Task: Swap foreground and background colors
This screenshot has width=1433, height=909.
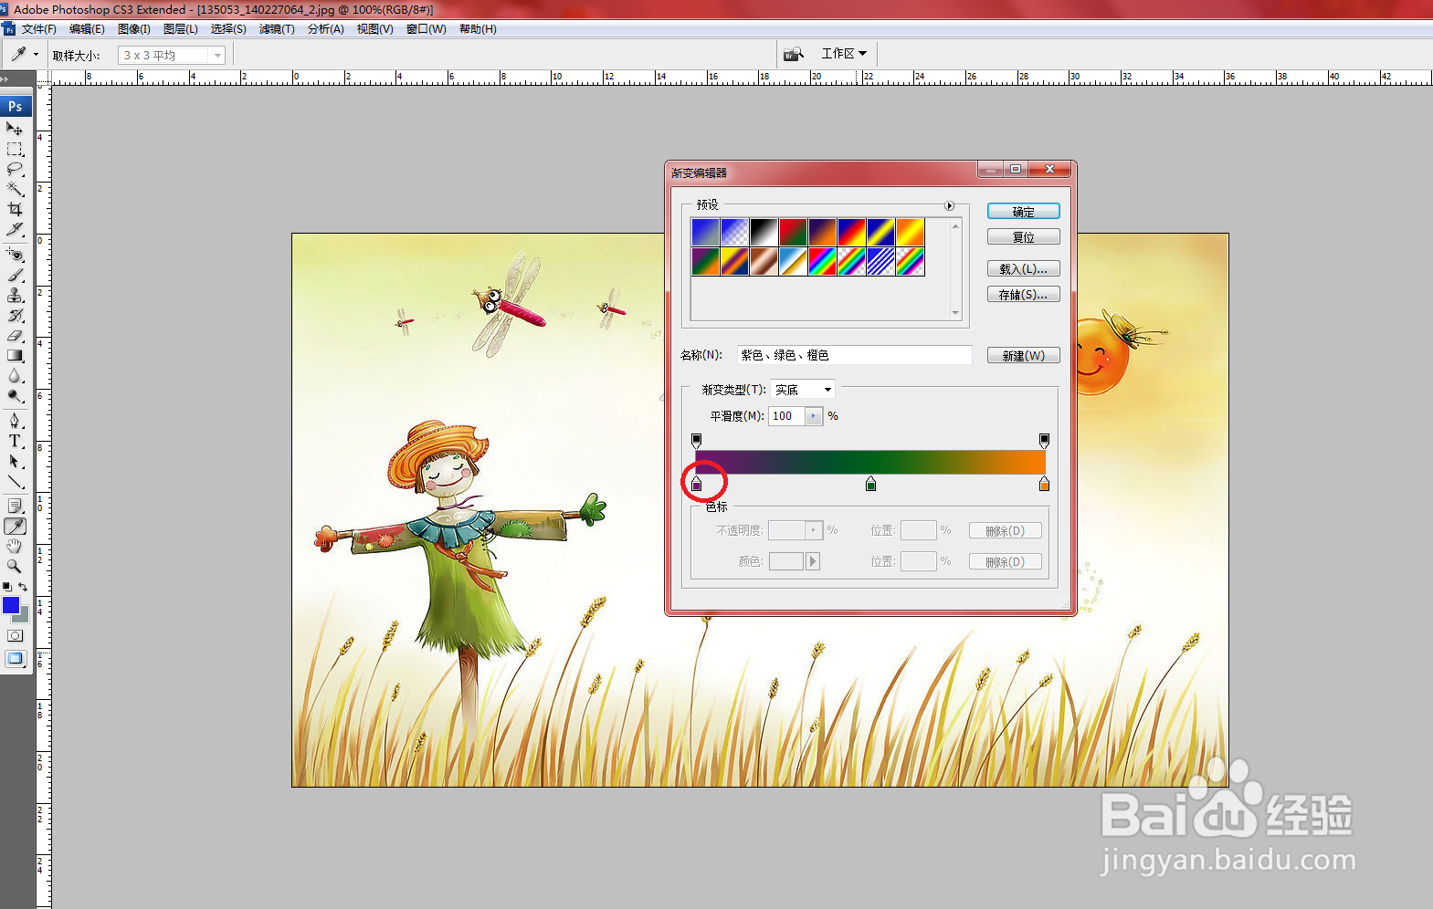Action: (x=23, y=587)
